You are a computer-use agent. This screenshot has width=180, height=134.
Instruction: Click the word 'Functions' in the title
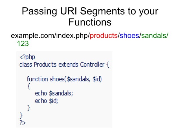point(90,22)
